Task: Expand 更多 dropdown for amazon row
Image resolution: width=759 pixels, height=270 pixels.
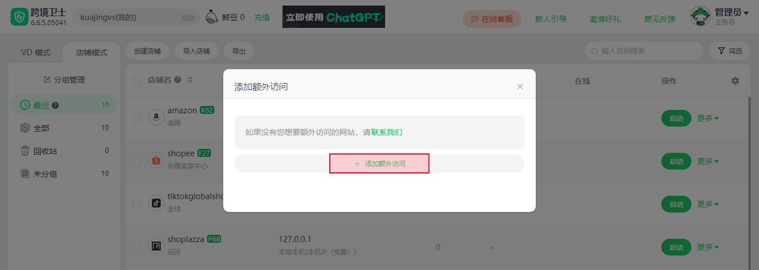Action: click(708, 118)
